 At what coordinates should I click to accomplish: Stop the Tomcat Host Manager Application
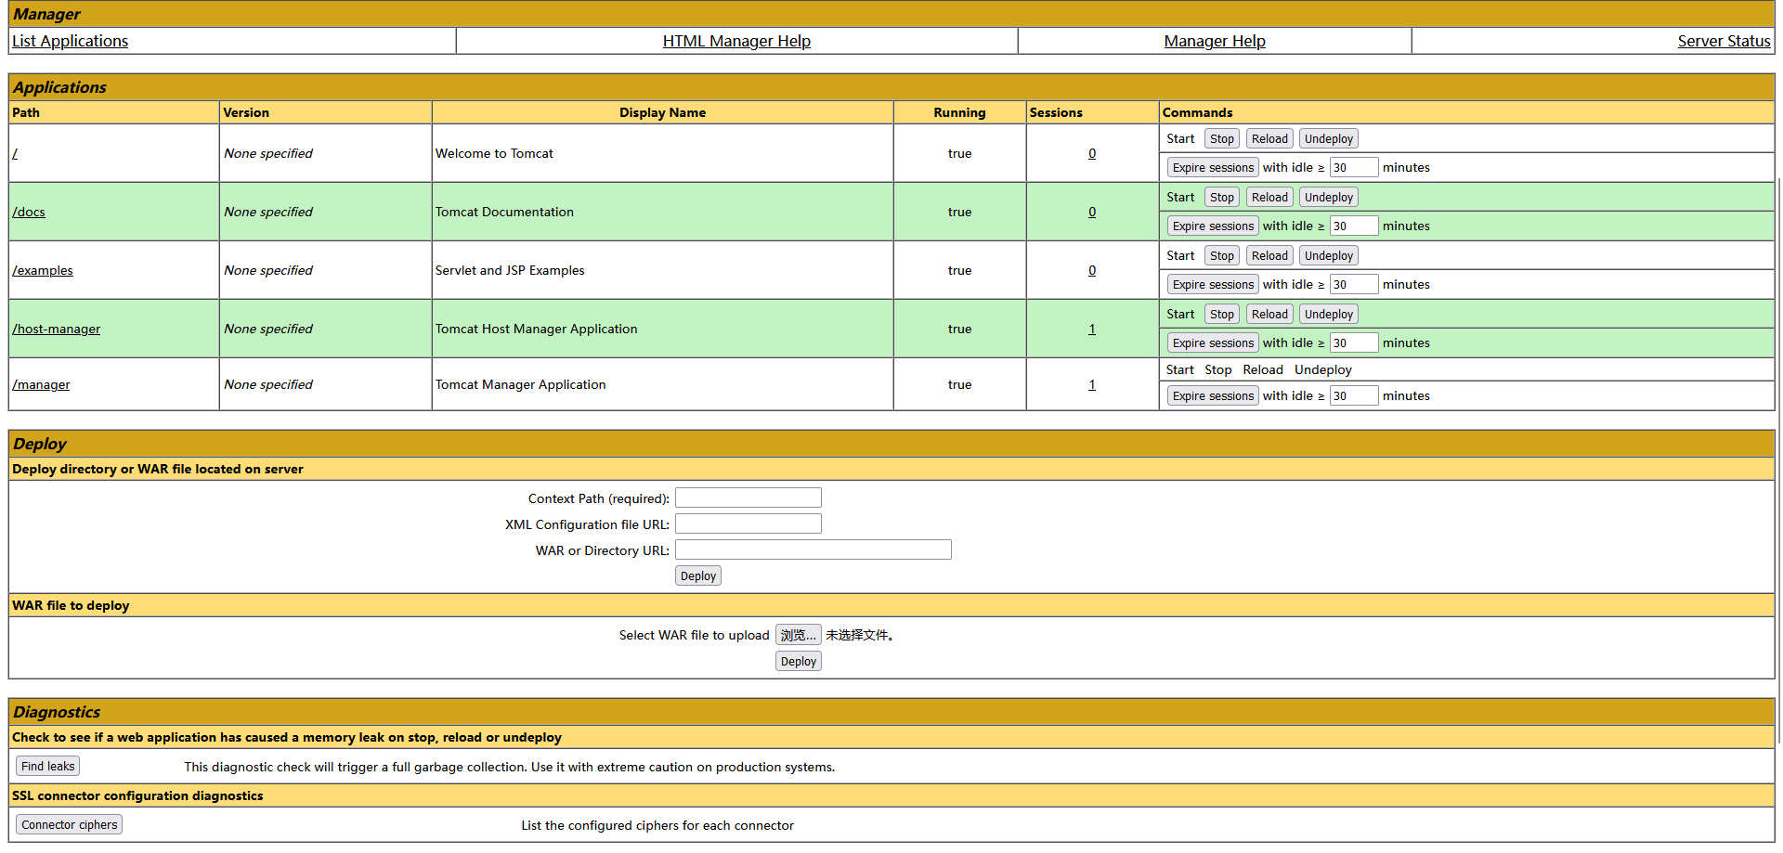1222,314
